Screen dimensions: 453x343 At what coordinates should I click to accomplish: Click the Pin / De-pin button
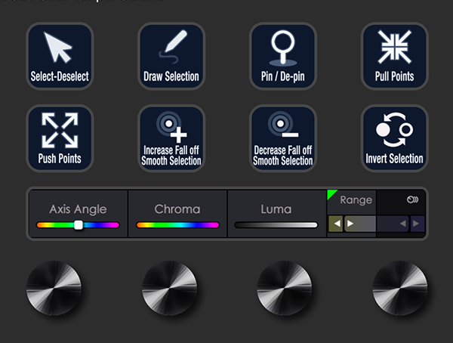pos(283,57)
